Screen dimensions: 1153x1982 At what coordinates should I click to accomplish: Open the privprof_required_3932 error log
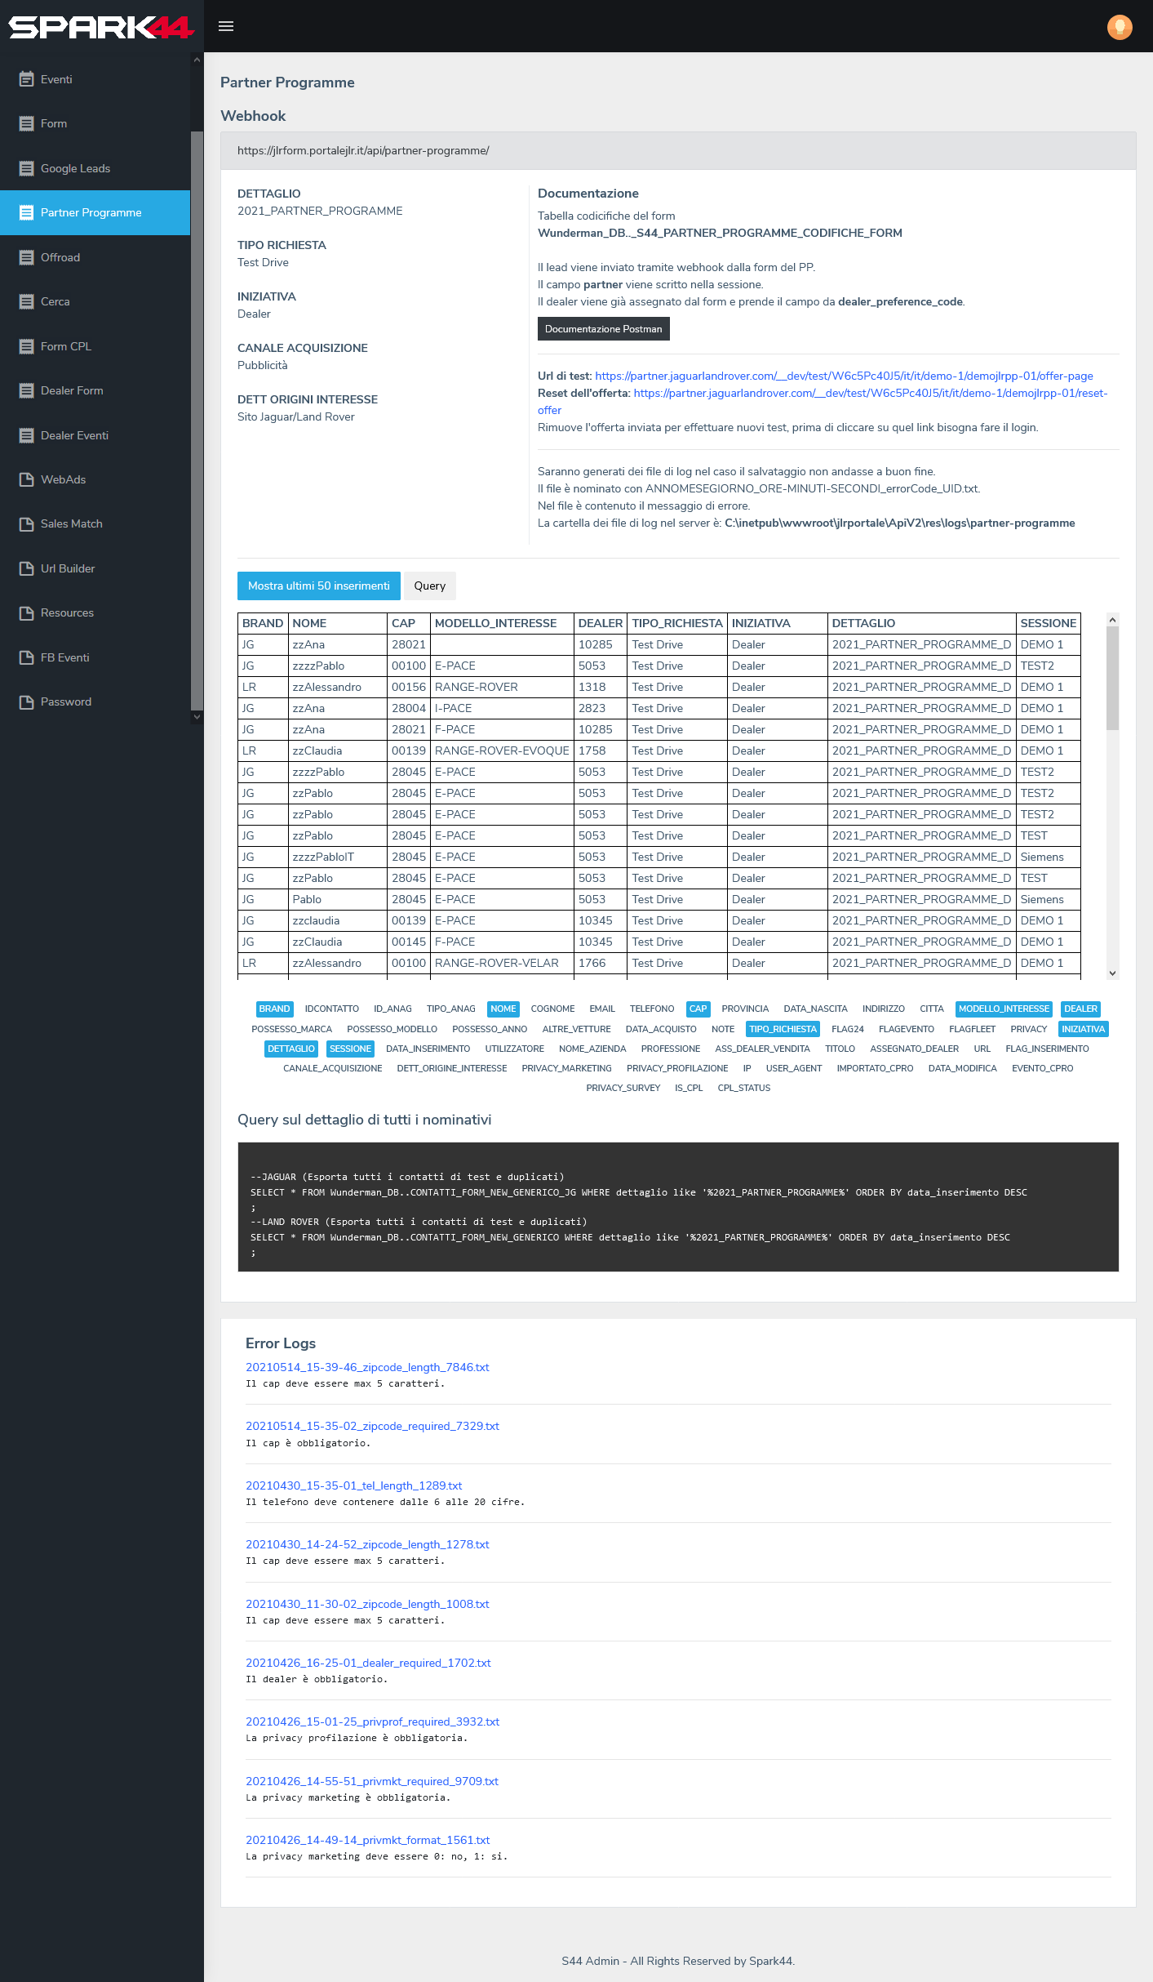pyautogui.click(x=372, y=1721)
